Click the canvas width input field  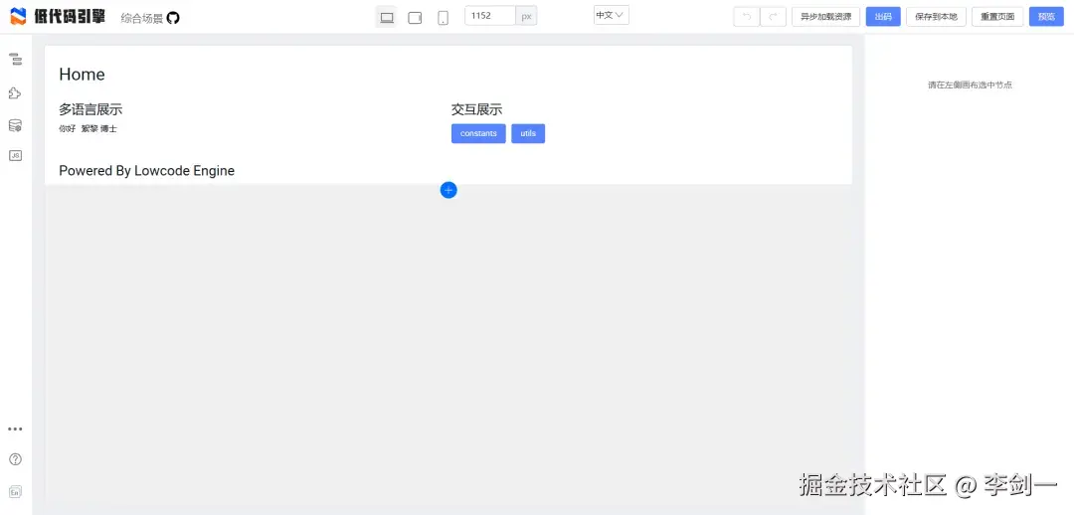point(490,16)
